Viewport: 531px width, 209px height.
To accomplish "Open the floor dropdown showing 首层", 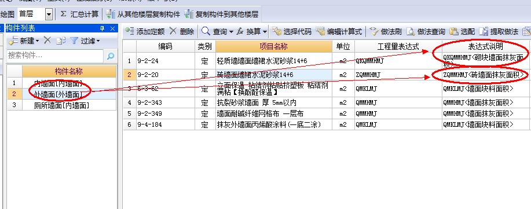I will click(49, 14).
